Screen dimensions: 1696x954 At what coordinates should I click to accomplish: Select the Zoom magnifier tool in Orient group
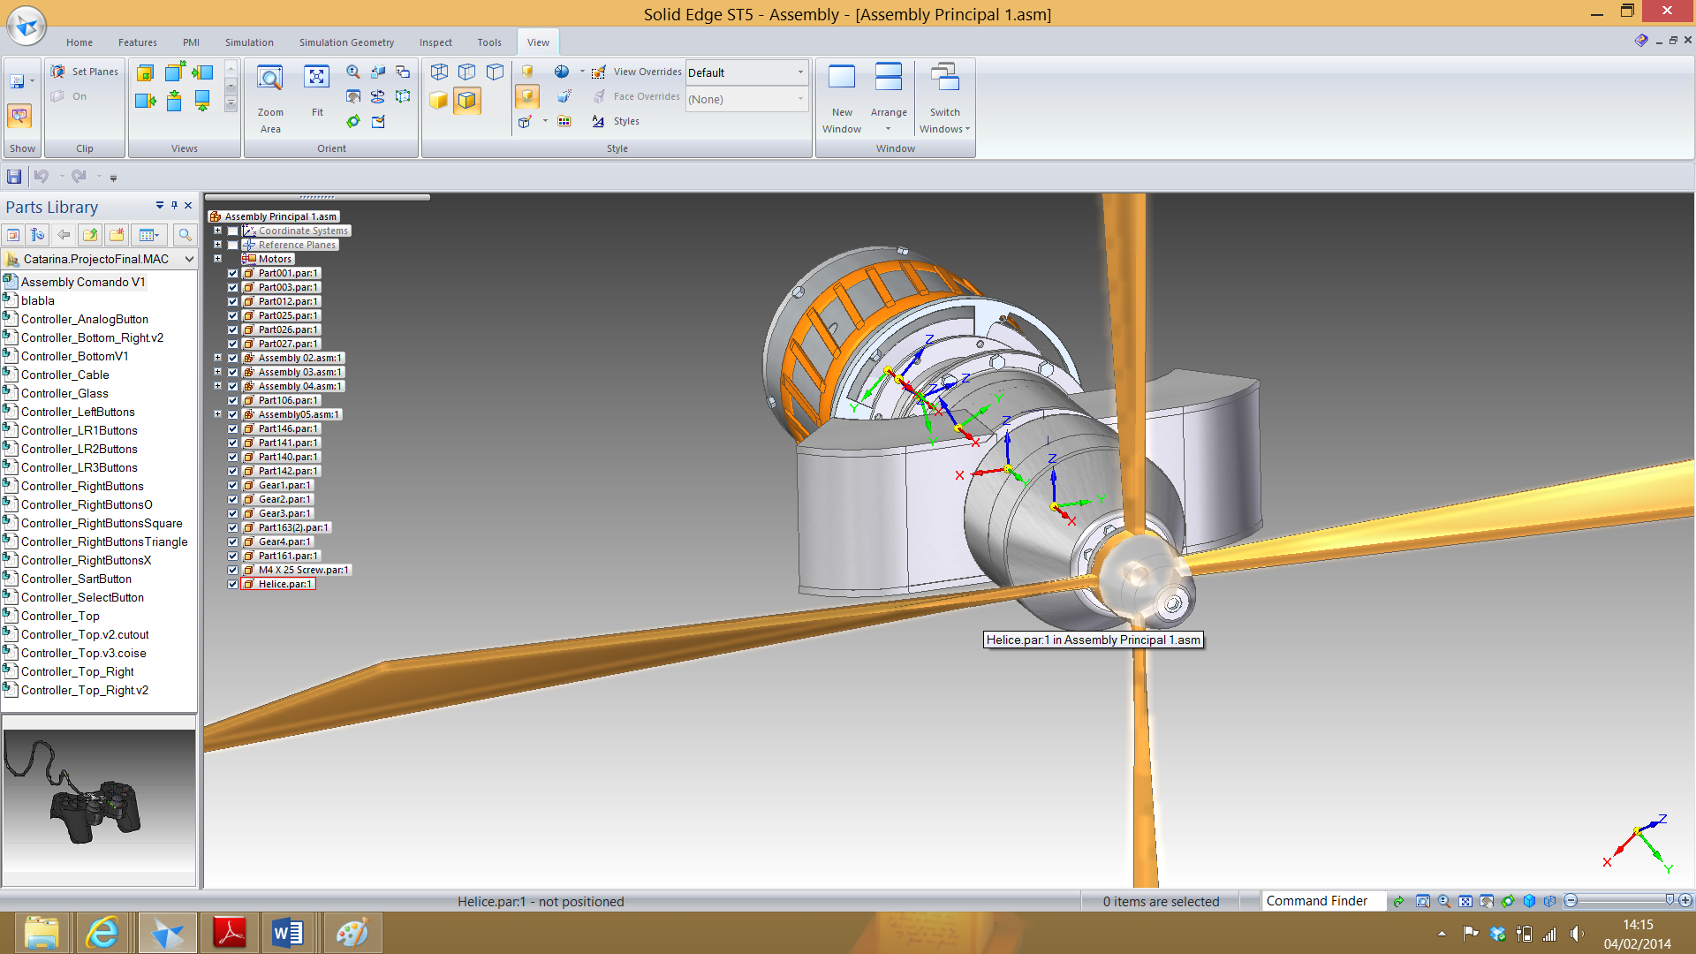point(353,72)
